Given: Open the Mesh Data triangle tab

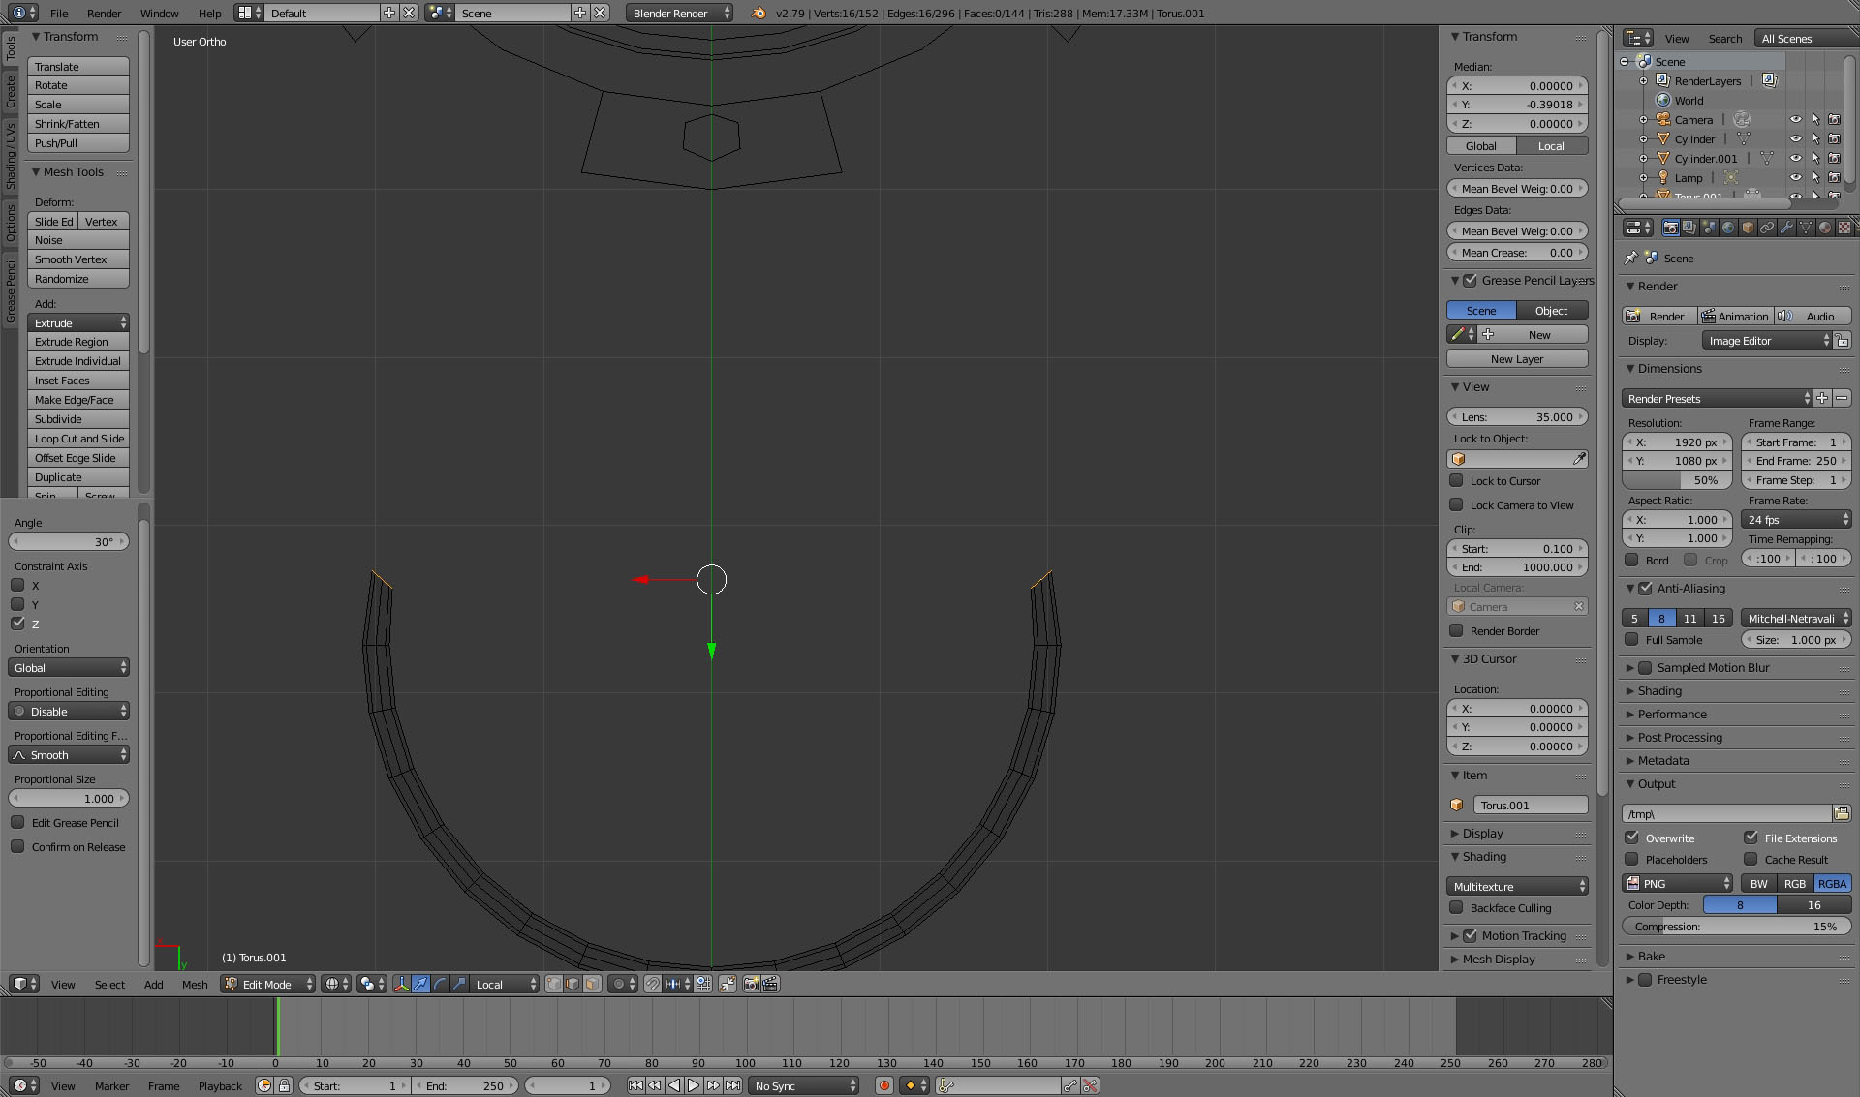Looking at the screenshot, I should [x=1806, y=228].
